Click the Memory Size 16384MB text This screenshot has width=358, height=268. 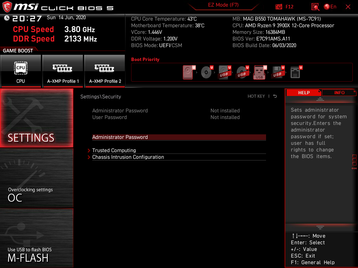point(259,32)
